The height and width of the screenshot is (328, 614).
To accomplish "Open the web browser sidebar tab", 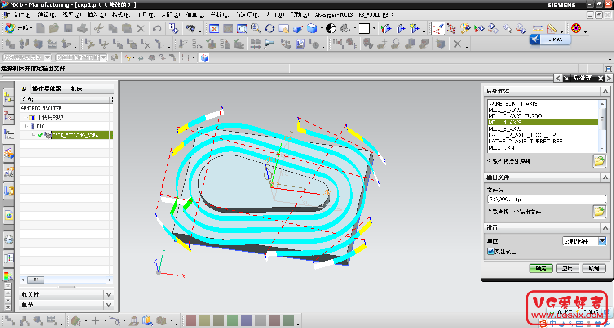I will (x=9, y=215).
